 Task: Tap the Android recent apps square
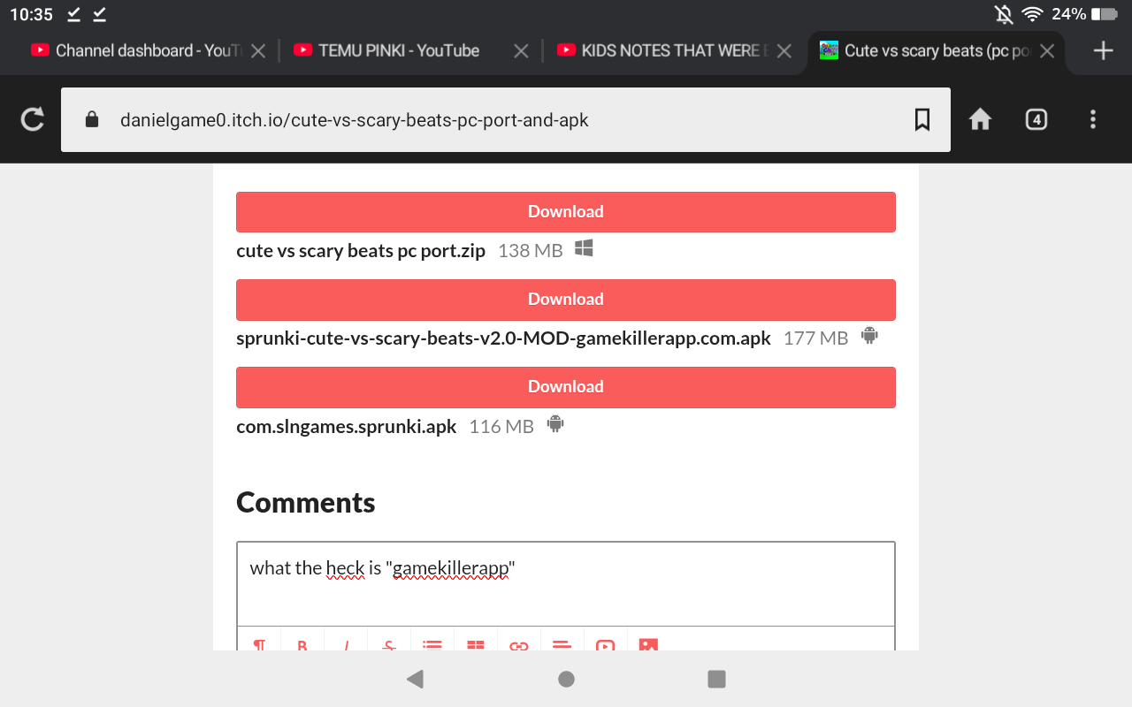(717, 679)
